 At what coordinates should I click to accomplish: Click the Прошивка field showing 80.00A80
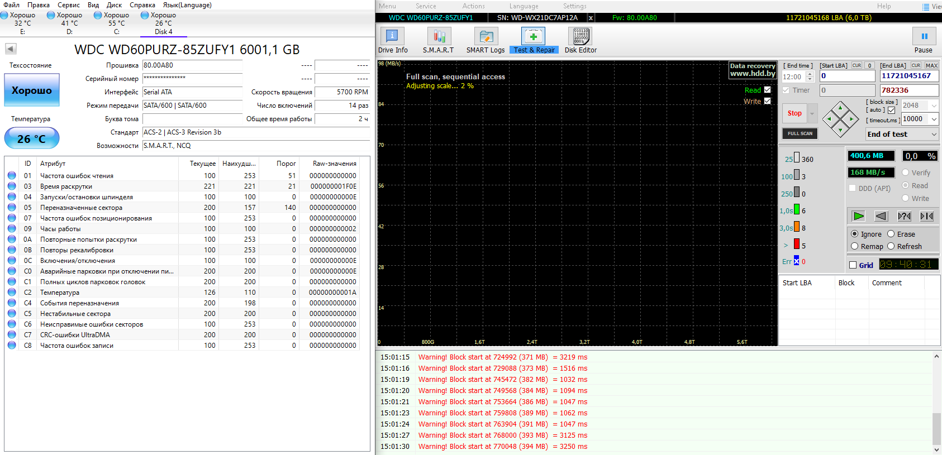coord(192,65)
